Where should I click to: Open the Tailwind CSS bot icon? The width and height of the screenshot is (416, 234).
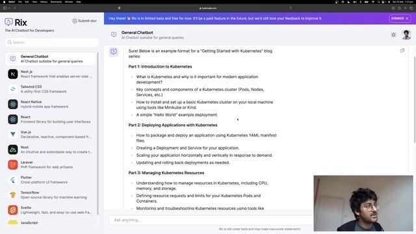tap(13, 89)
